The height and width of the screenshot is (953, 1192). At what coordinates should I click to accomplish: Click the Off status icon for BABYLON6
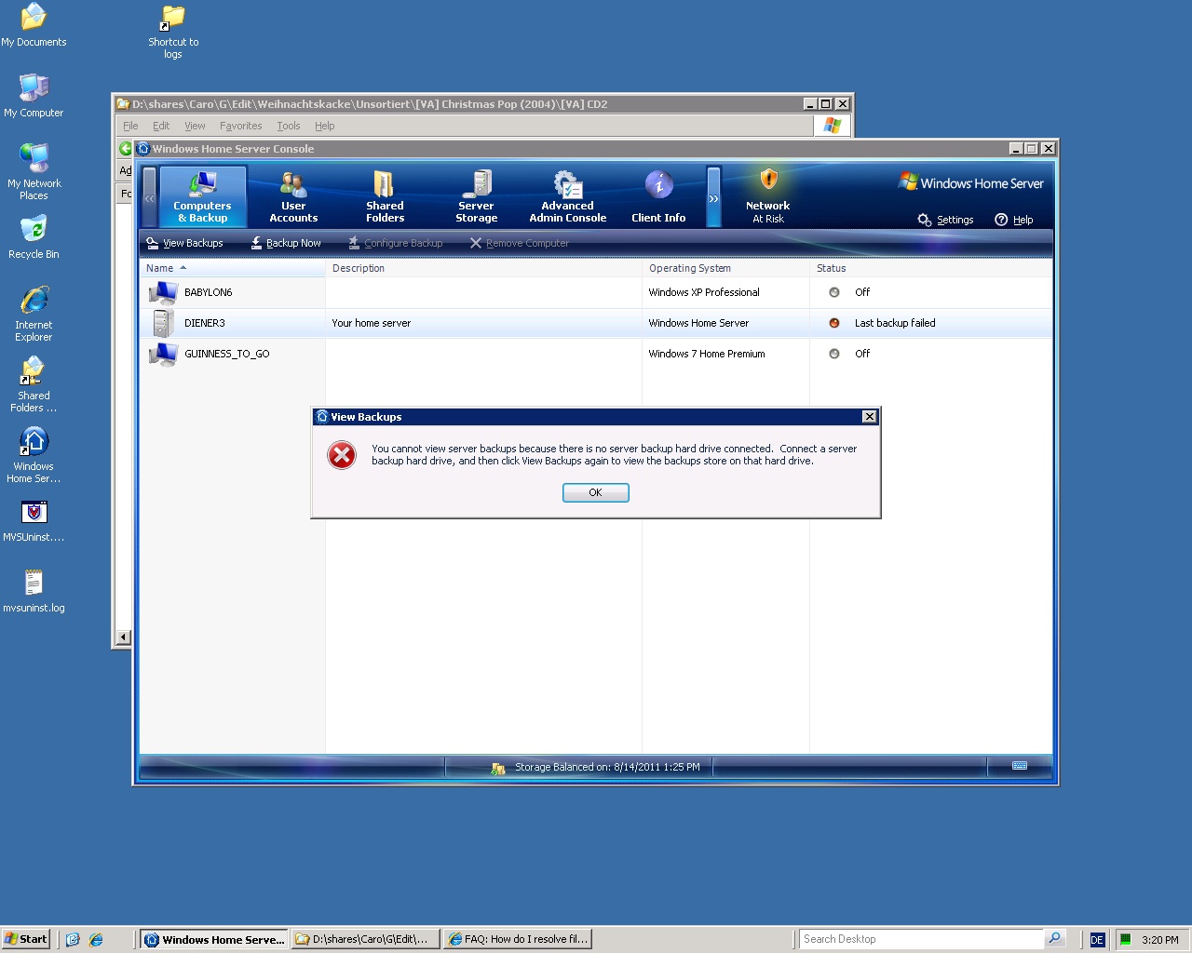(x=834, y=292)
